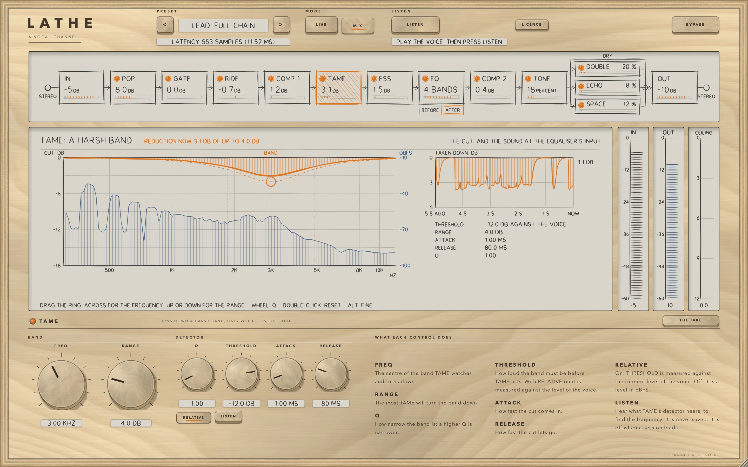The width and height of the screenshot is (748, 467).
Task: Select the EQ AFTER position tab
Action: [452, 110]
